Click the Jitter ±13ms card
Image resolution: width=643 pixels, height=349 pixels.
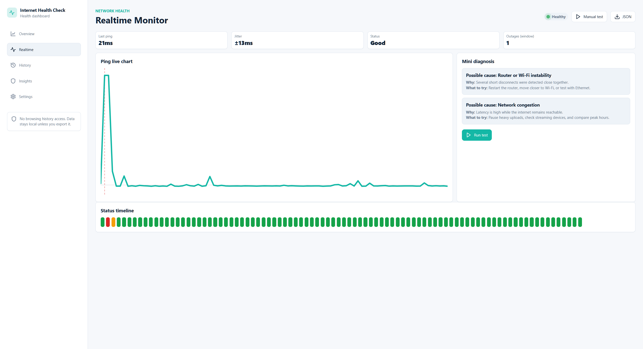click(x=297, y=40)
